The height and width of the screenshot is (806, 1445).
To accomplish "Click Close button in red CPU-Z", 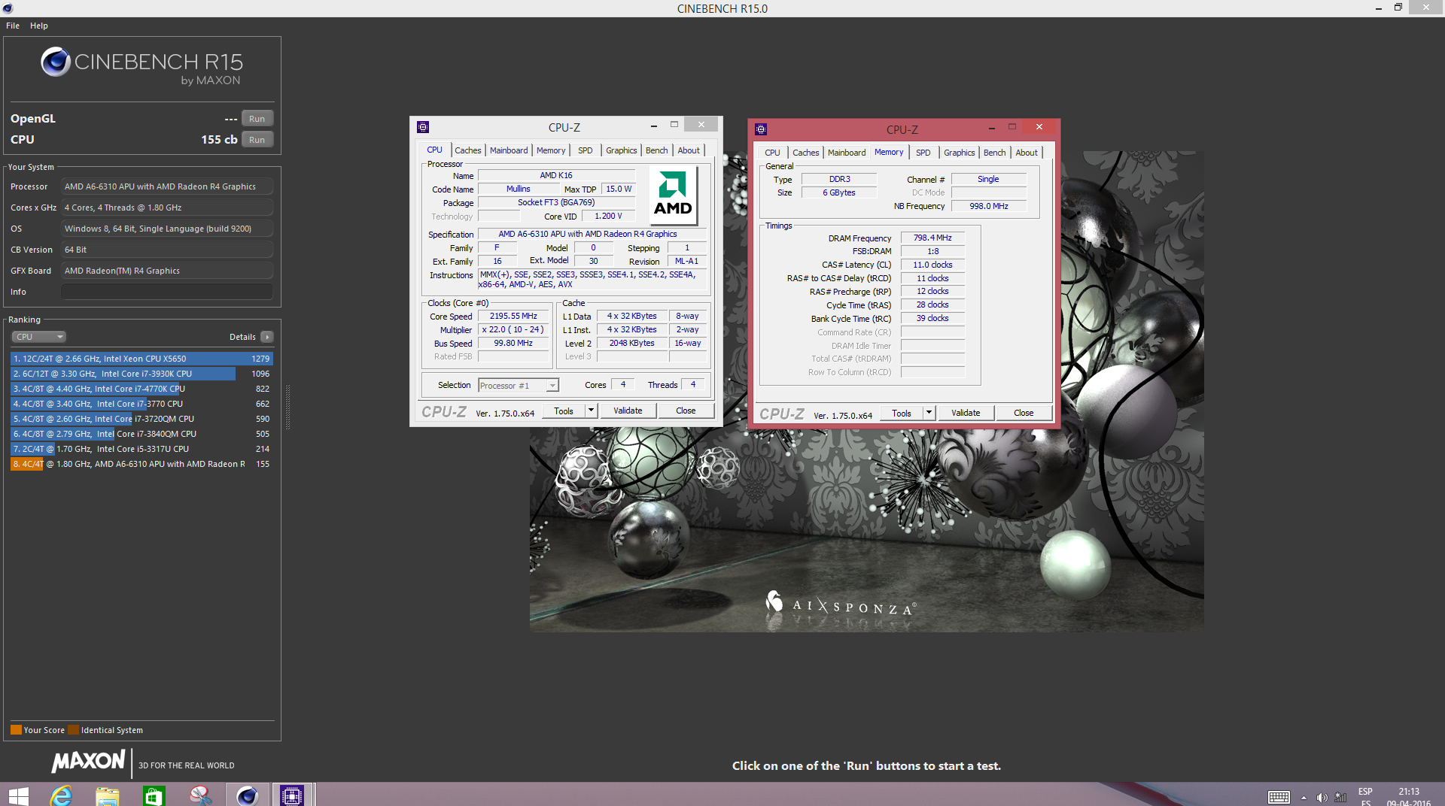I will pyautogui.click(x=1024, y=414).
